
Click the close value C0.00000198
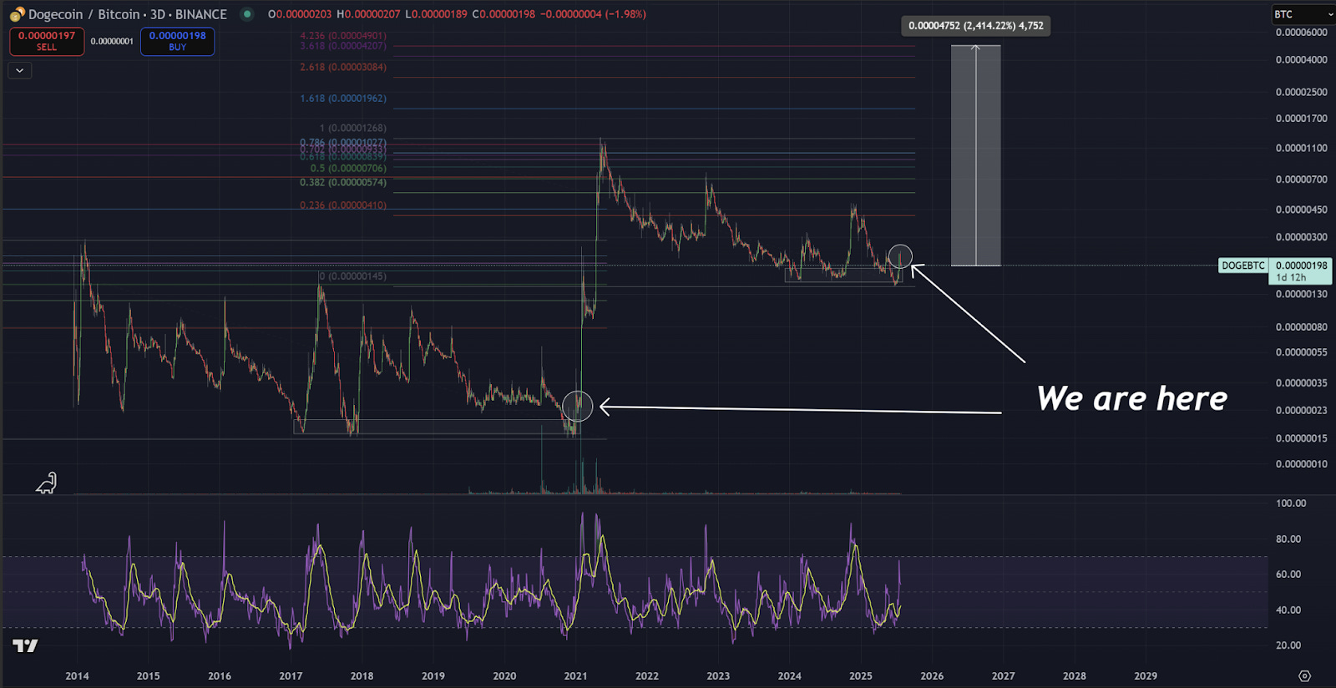click(x=504, y=14)
